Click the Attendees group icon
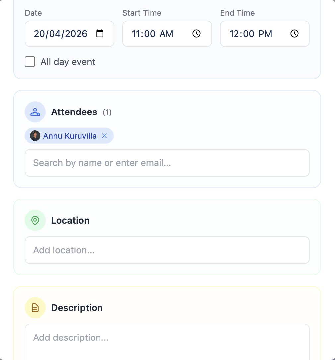 click(35, 112)
